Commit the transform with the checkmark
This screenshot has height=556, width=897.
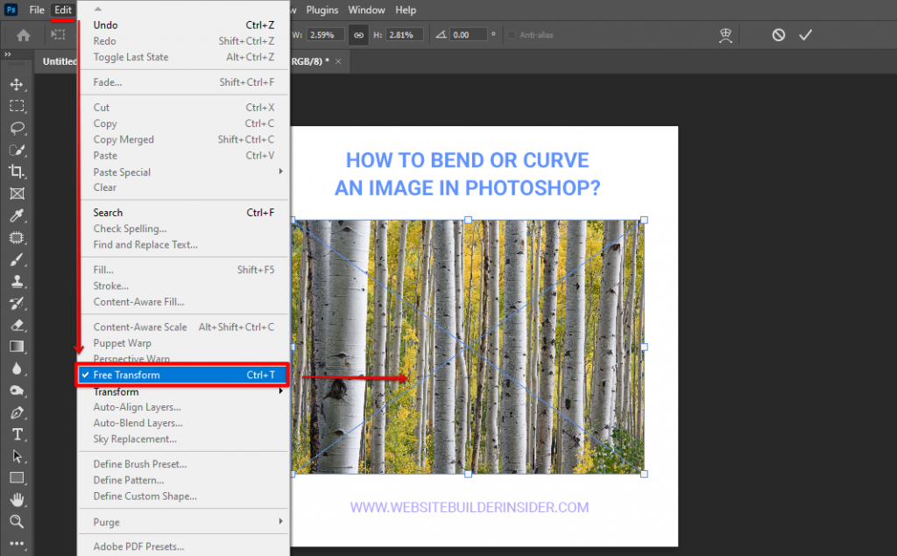coord(805,35)
